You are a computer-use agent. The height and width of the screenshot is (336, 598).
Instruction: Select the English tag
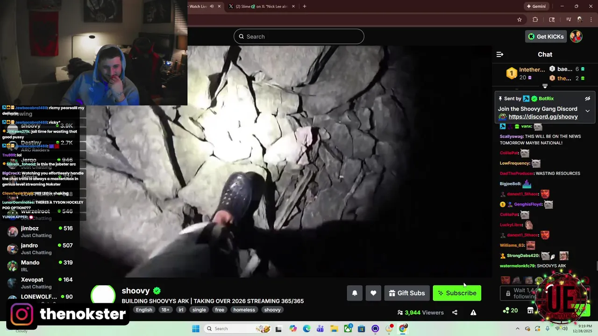tap(144, 310)
